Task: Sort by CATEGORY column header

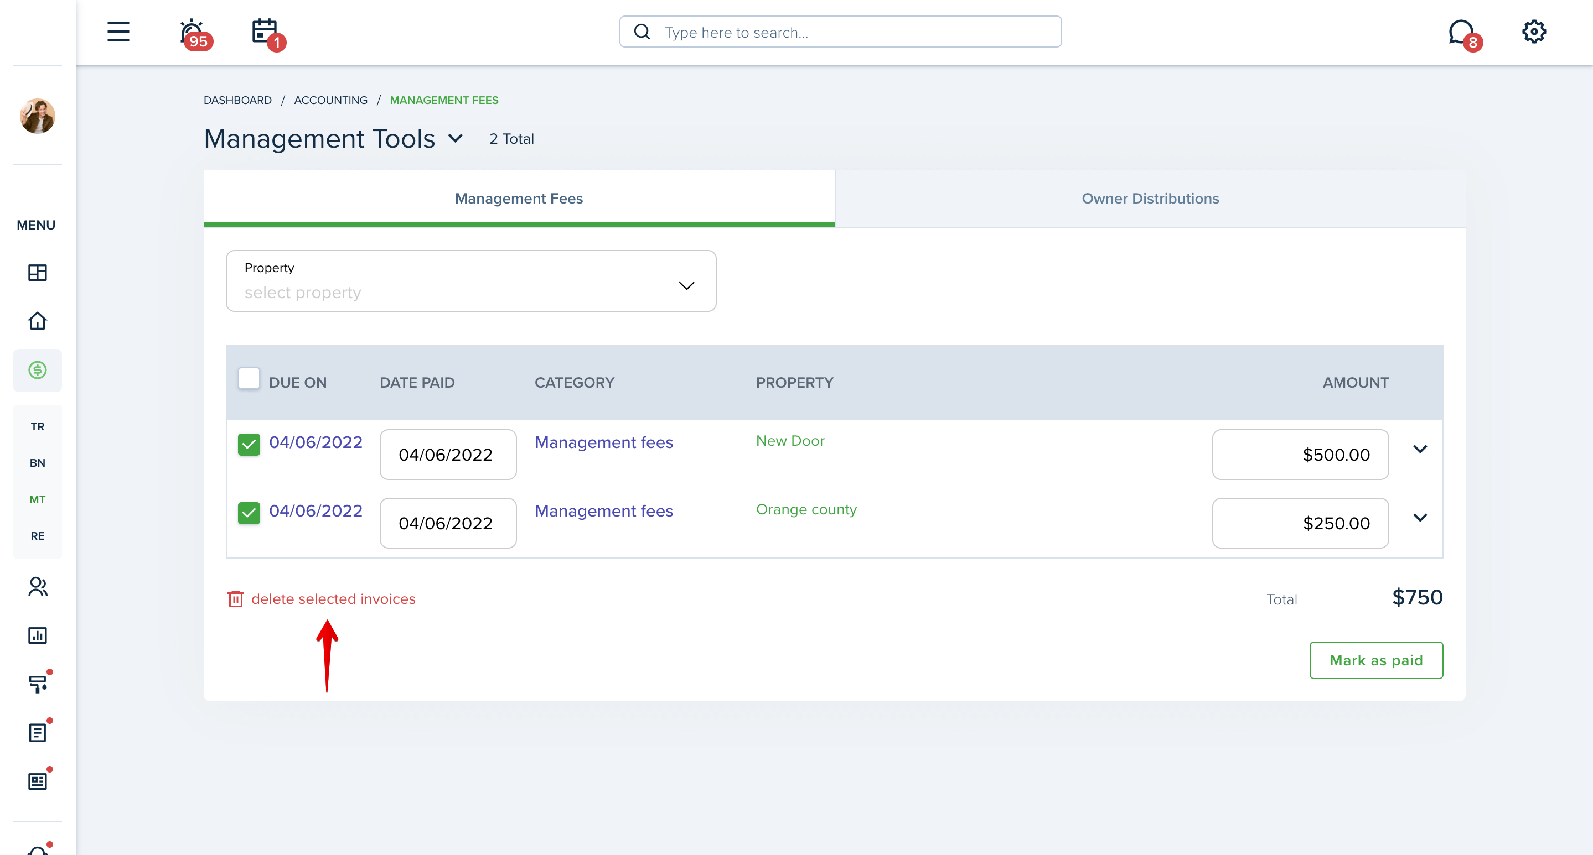Action: [575, 382]
